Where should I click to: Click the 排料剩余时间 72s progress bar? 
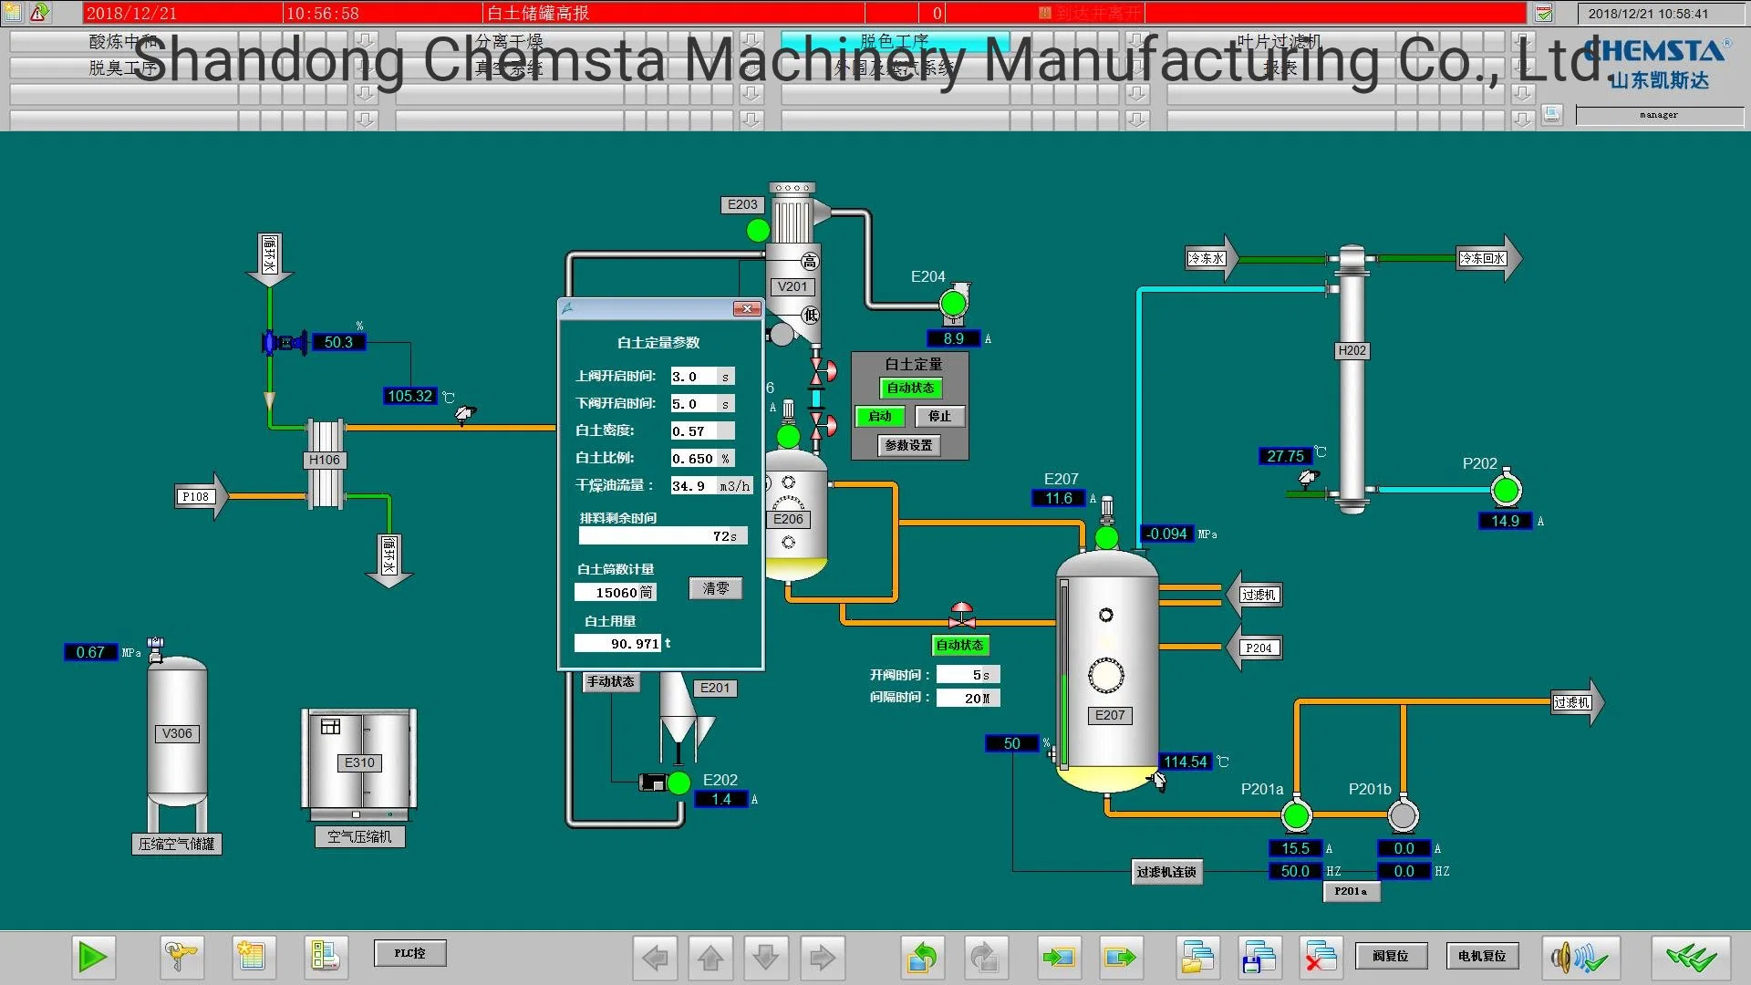click(663, 536)
